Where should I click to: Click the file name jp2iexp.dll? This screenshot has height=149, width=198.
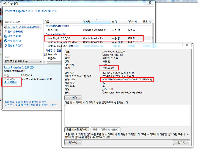pos(108,89)
